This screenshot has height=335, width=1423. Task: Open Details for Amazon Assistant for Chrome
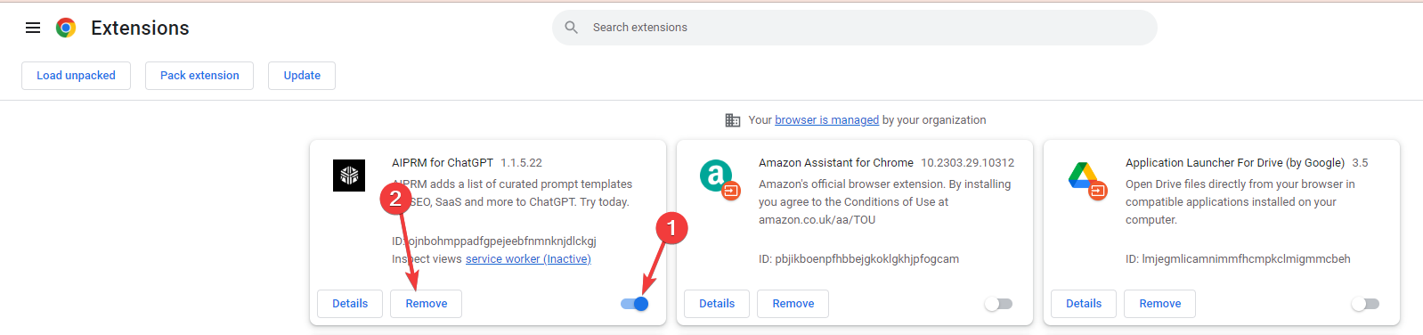pos(717,304)
